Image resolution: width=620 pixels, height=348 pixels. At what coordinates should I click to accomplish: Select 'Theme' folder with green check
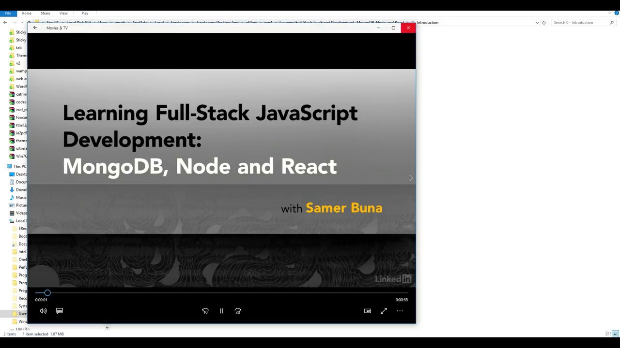[18, 56]
